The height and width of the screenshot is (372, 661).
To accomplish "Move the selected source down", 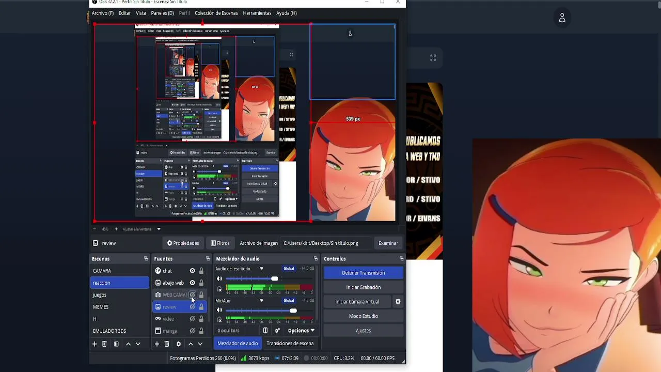I will (x=200, y=344).
